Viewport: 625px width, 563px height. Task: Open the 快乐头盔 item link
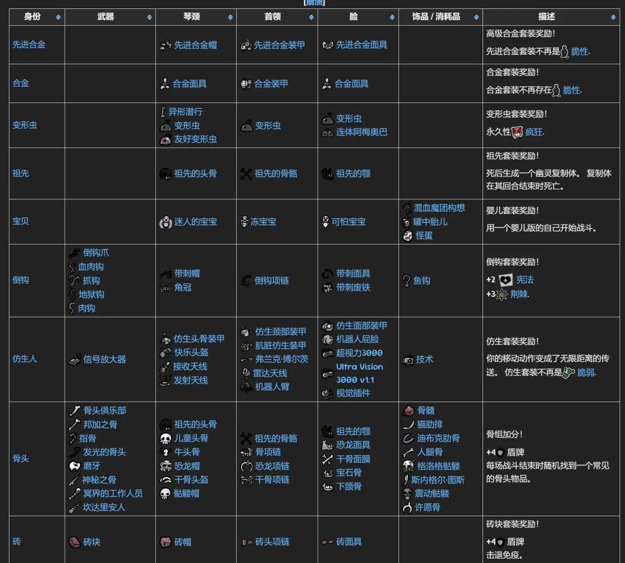coord(191,352)
